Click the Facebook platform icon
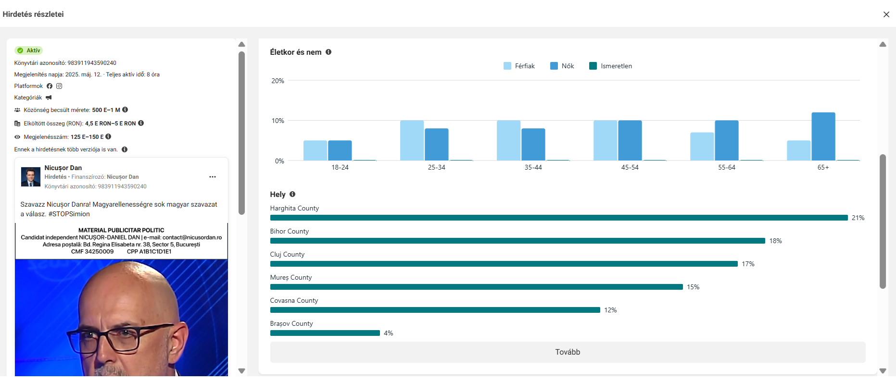Viewport: 896px width, 382px height. (x=50, y=86)
